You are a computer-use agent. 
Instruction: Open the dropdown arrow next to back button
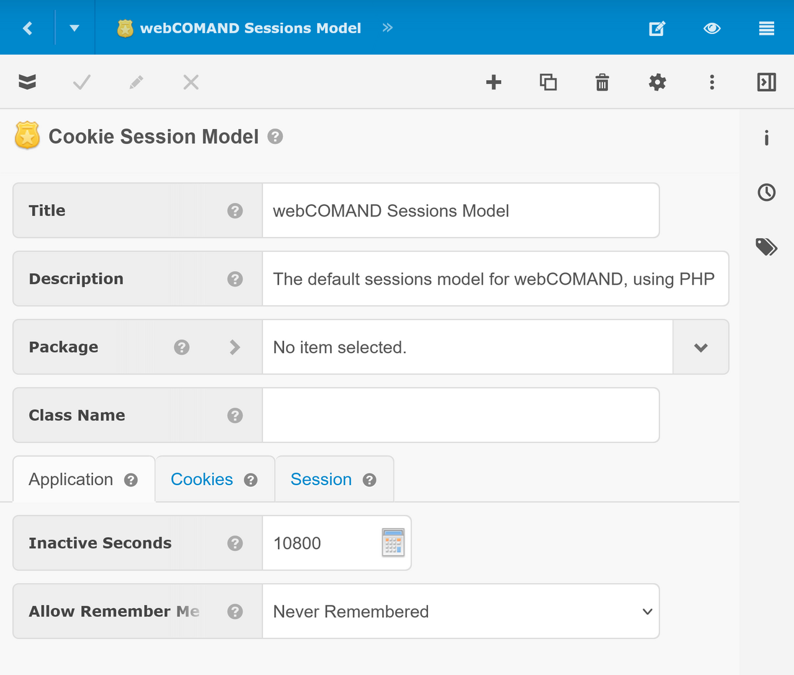coord(74,28)
